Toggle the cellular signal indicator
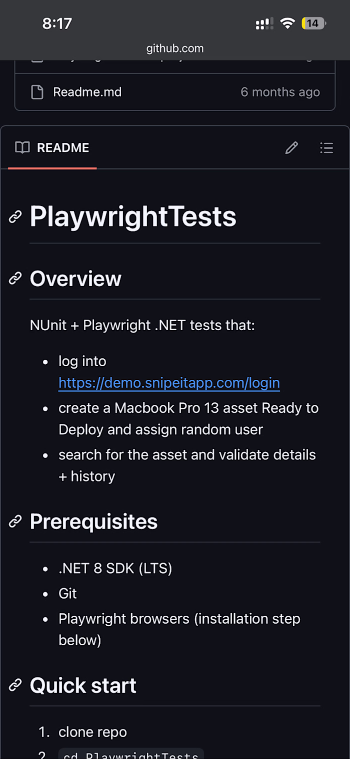The height and width of the screenshot is (759, 350). pos(264,23)
